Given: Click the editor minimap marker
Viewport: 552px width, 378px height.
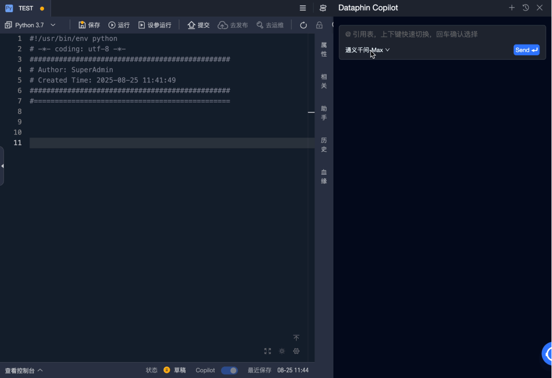Looking at the screenshot, I should (x=311, y=112).
